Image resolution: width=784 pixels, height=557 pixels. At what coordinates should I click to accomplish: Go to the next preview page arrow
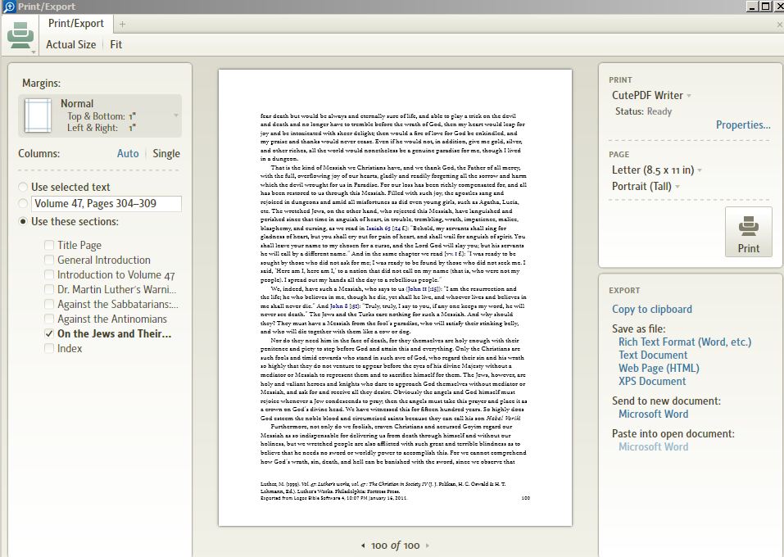(x=427, y=546)
